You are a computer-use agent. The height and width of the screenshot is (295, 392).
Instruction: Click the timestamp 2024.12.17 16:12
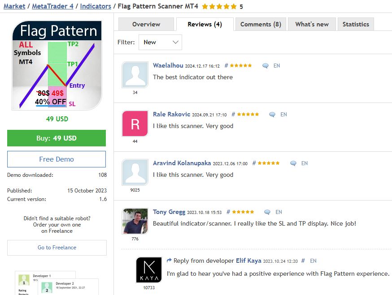202,66
